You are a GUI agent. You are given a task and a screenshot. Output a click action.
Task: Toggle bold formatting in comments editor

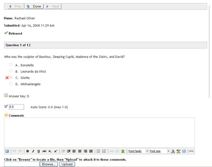click(x=27, y=151)
